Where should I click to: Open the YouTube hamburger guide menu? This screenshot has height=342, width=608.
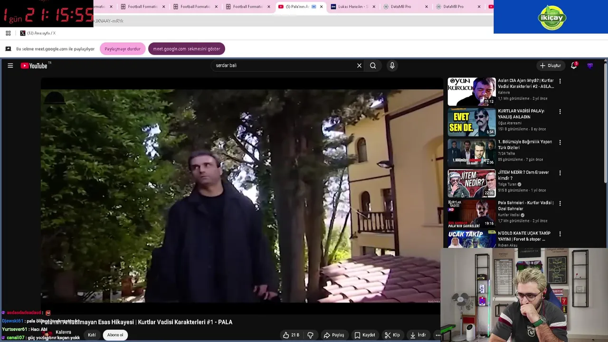click(x=10, y=66)
